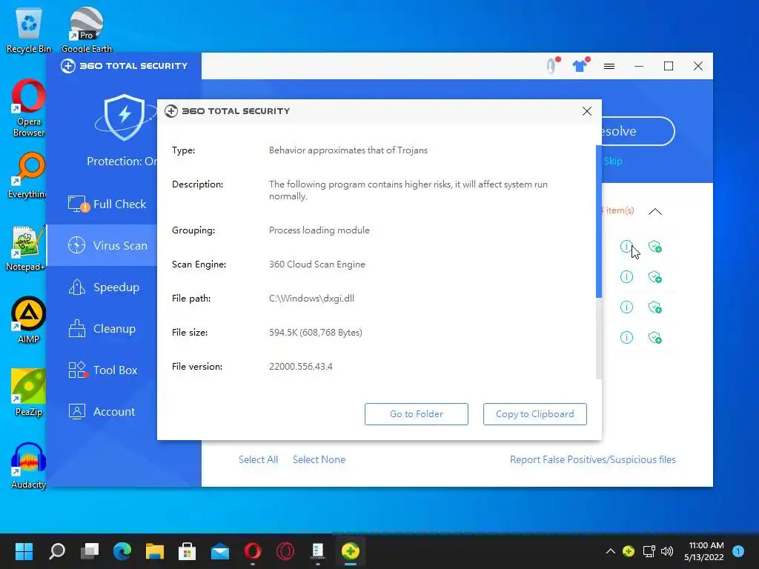This screenshot has height=569, width=759.
Task: Select Google Earth Pro desktop icon
Action: [x=87, y=30]
